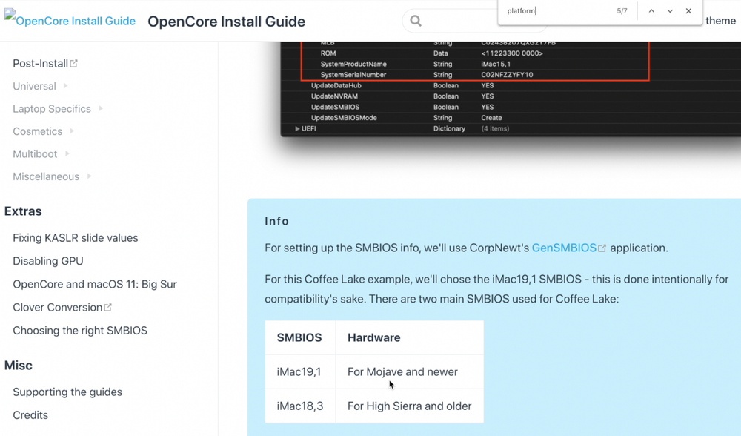Open GenSMBIOS via its external-link icon
Image resolution: width=741 pixels, height=436 pixels.
click(x=601, y=247)
